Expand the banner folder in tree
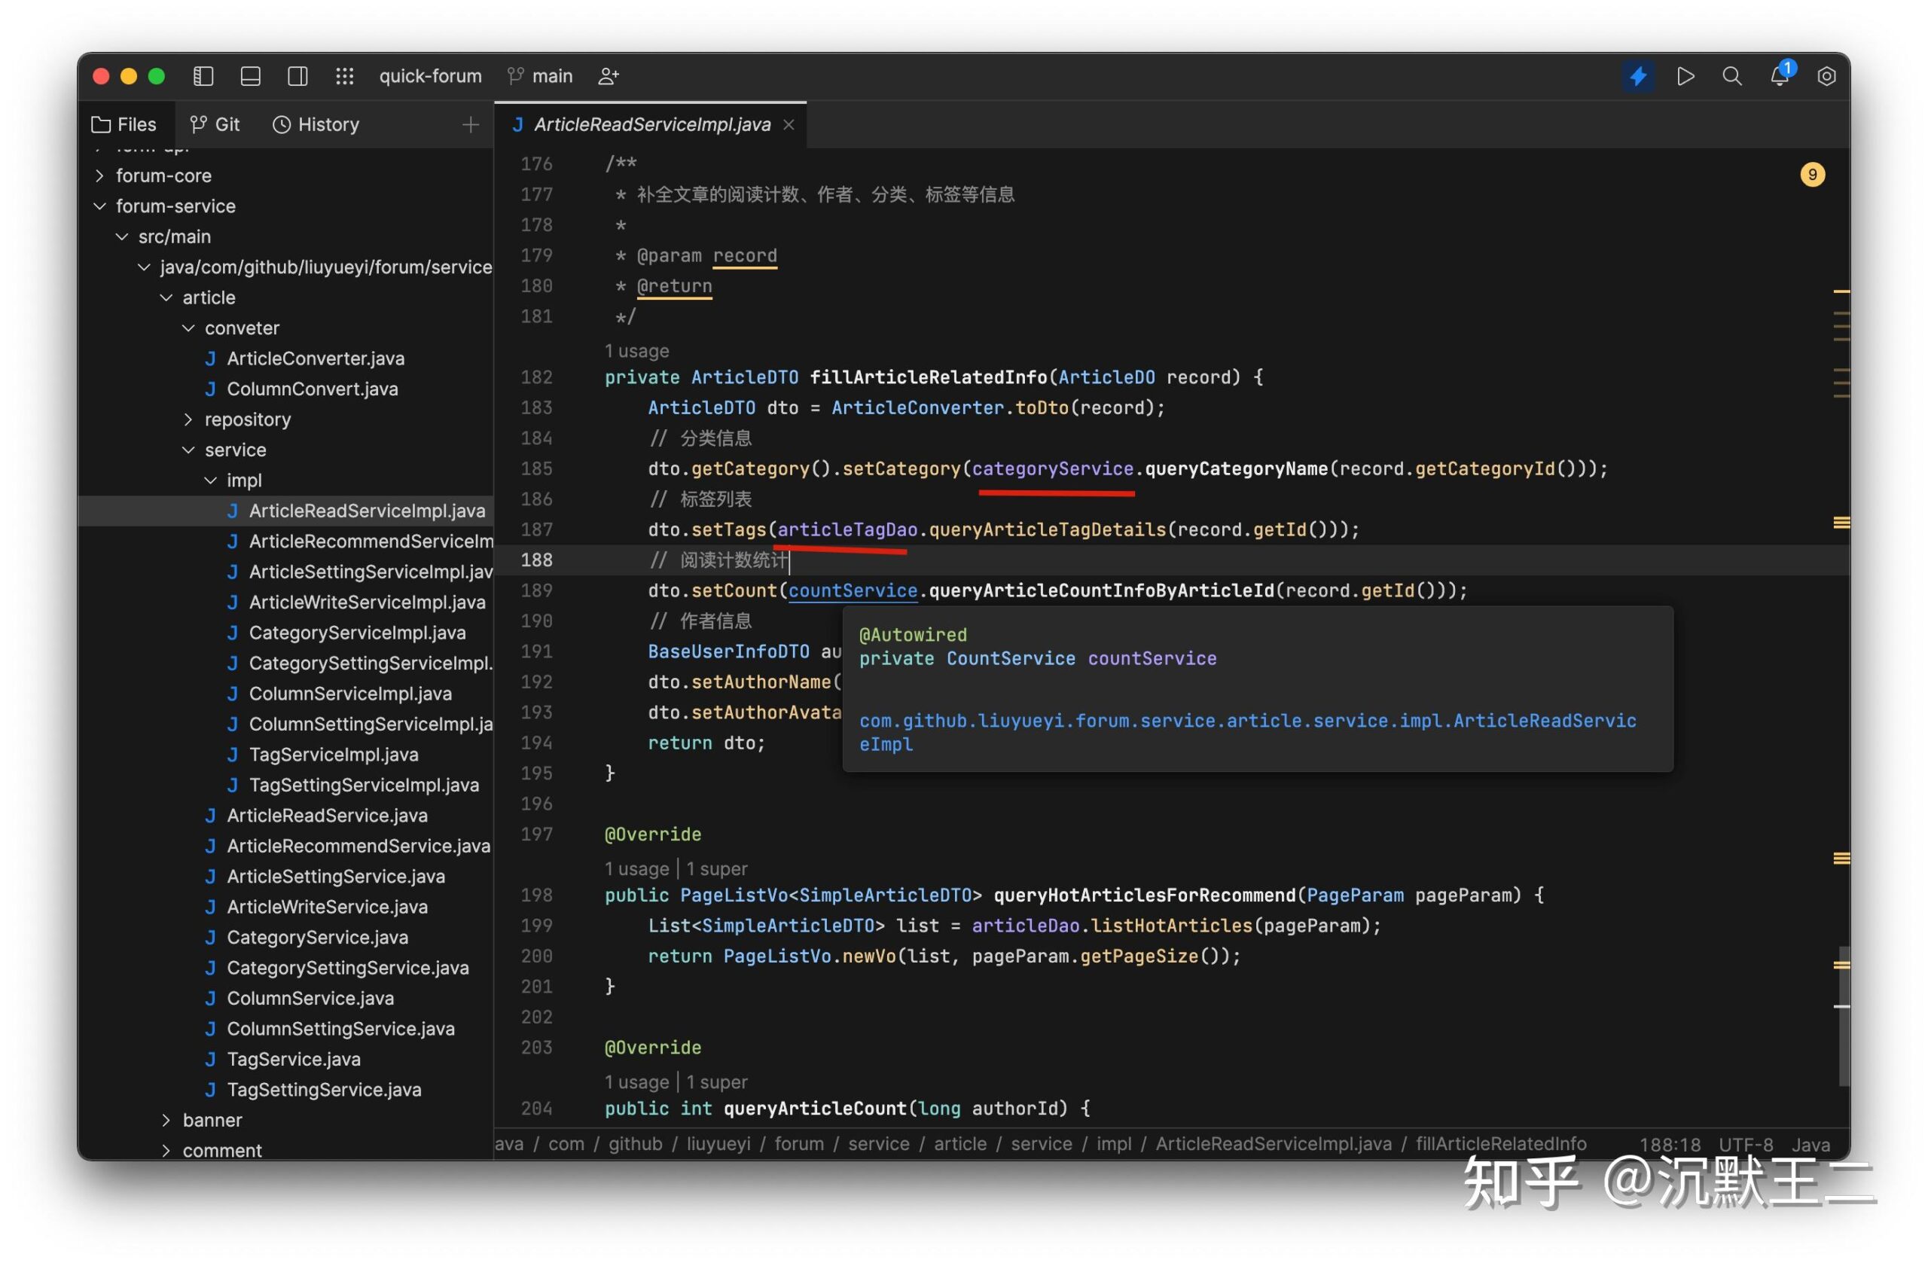 [x=166, y=1121]
